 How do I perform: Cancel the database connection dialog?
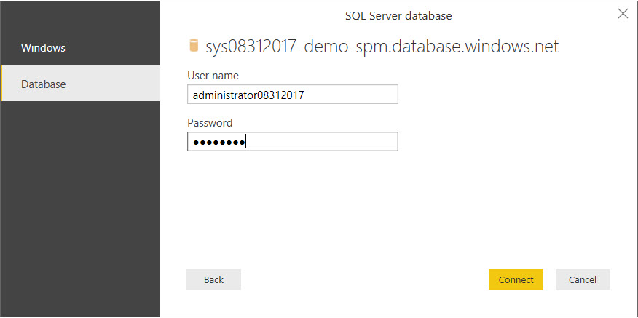tap(582, 279)
